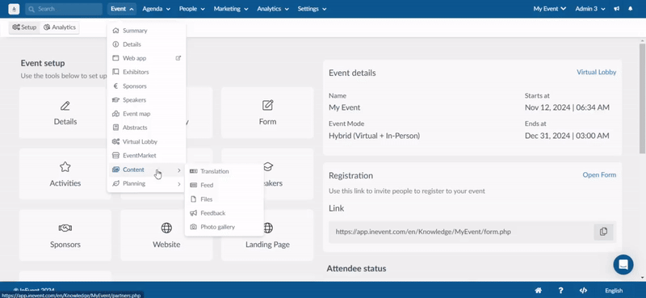Click the announcements megaphone icon in top bar

[x=616, y=9]
